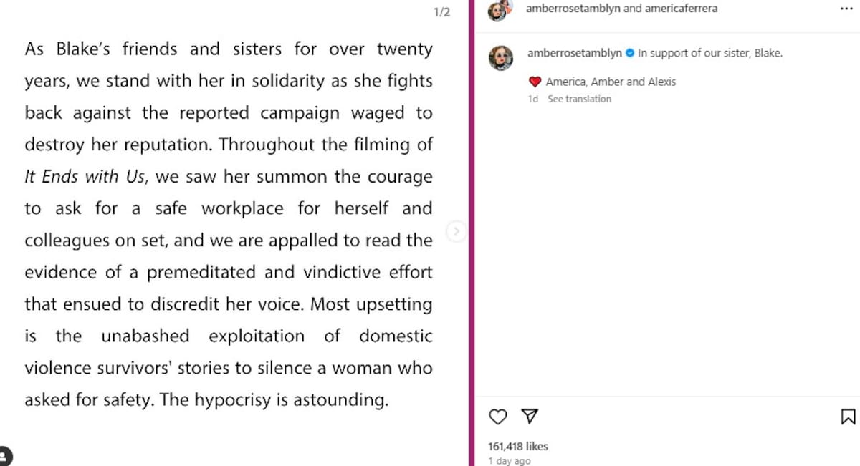Share the post via the paper plane icon
This screenshot has width=860, height=466.
click(x=530, y=417)
